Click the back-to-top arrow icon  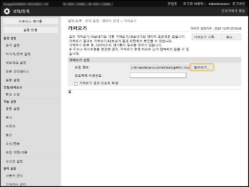pos(70,92)
